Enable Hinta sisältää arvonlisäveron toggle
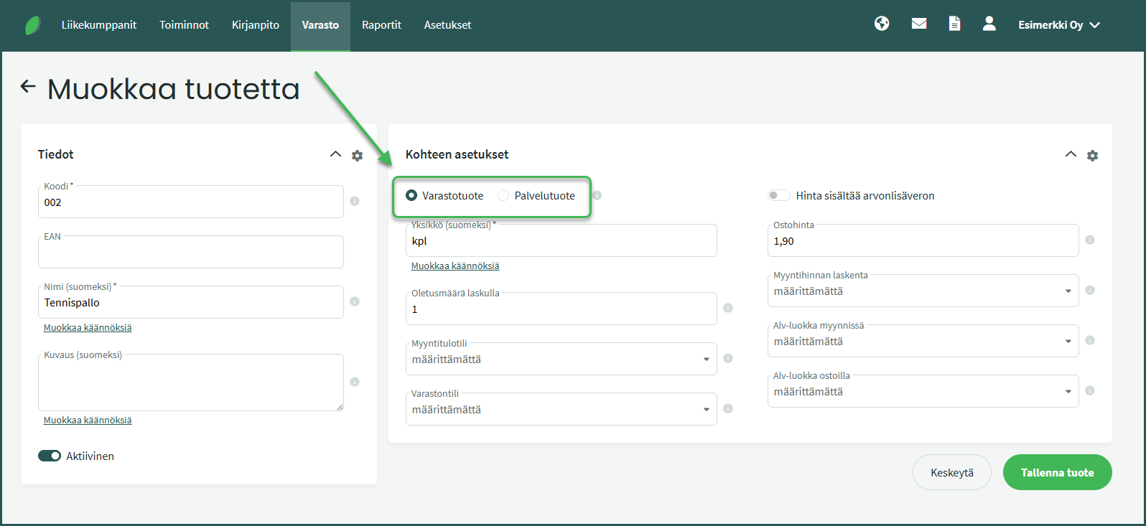Image resolution: width=1146 pixels, height=526 pixels. (x=778, y=196)
